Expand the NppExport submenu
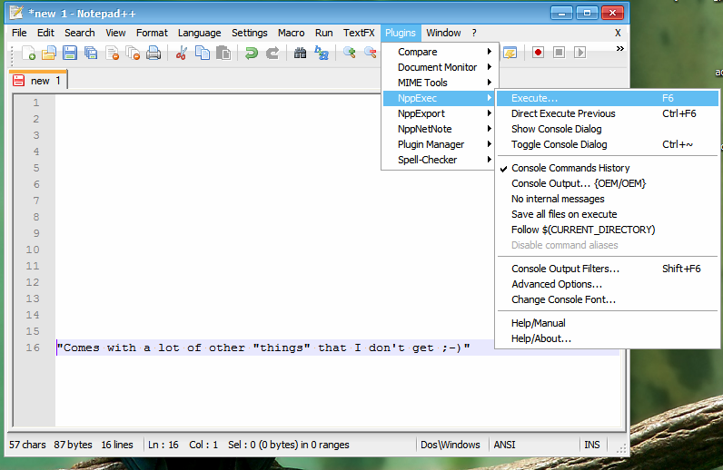Image resolution: width=723 pixels, height=470 pixels. pyautogui.click(x=439, y=113)
